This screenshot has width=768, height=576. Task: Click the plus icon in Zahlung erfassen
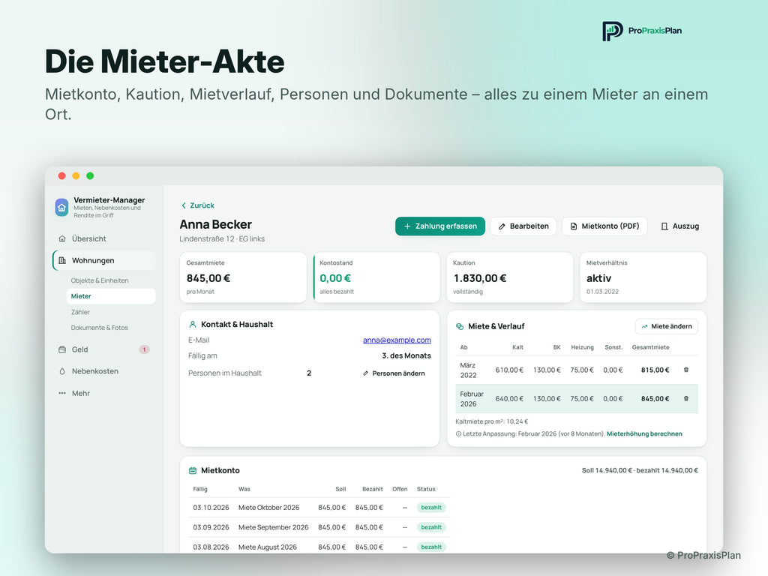407,226
